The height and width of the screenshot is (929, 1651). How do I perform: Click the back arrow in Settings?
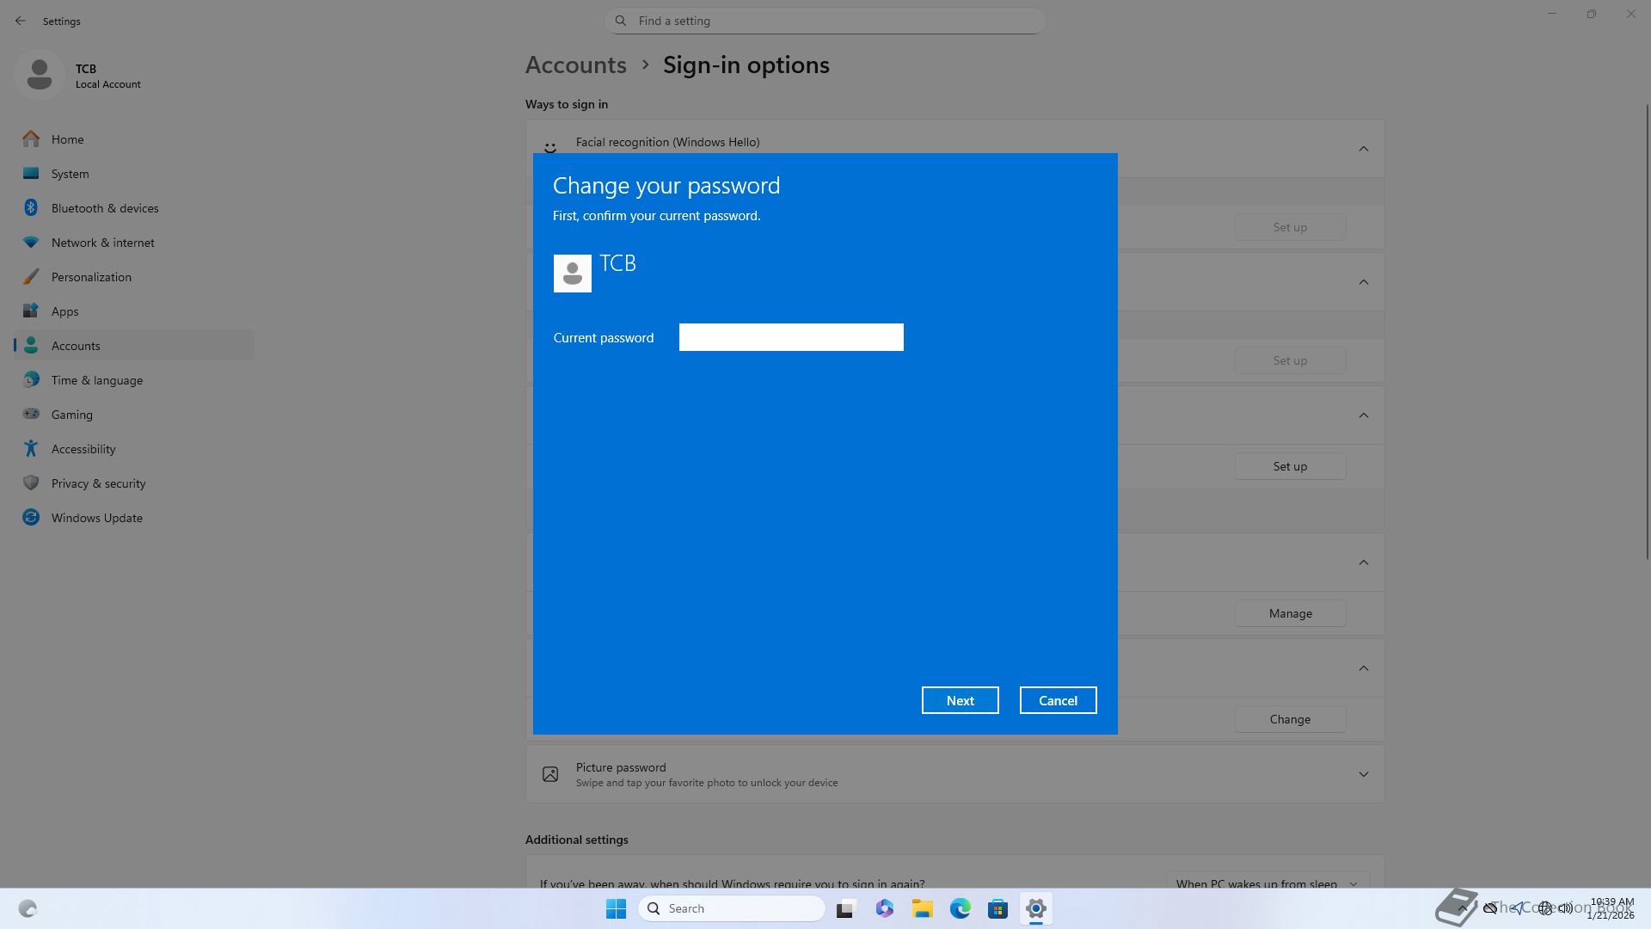(x=21, y=21)
